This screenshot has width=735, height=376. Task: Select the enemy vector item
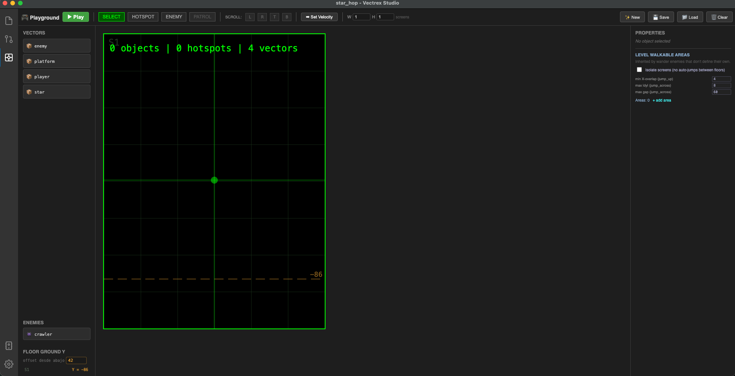tap(57, 46)
